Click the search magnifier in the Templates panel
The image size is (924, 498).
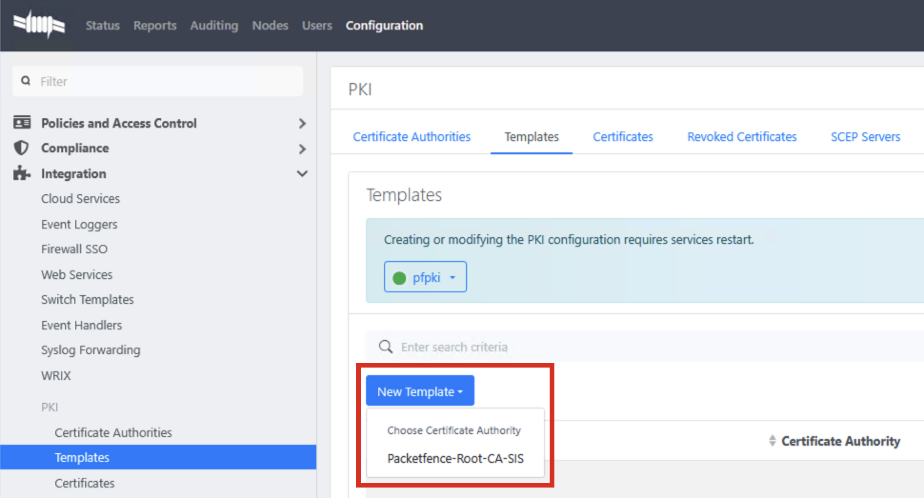(385, 347)
